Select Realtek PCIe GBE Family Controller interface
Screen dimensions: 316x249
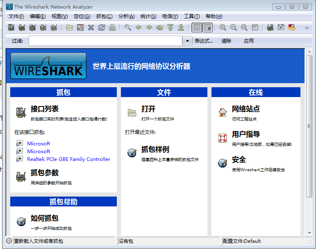69,159
